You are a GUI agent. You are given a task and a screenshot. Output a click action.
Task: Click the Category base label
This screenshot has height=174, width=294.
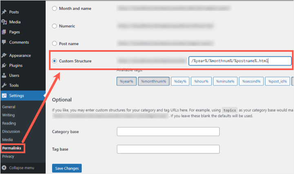pyautogui.click(x=65, y=132)
